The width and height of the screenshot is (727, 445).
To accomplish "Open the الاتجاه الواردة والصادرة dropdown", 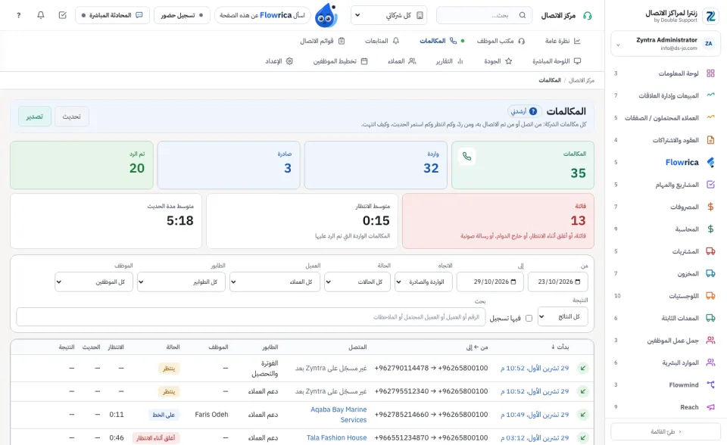I will tap(423, 282).
